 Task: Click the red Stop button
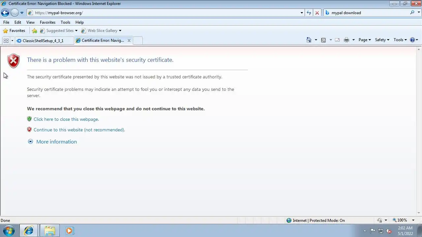tap(317, 13)
